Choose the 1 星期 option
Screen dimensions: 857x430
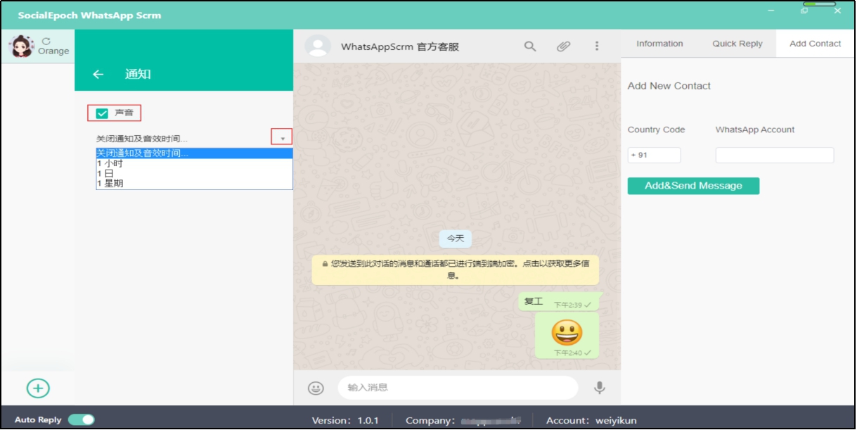(194, 184)
